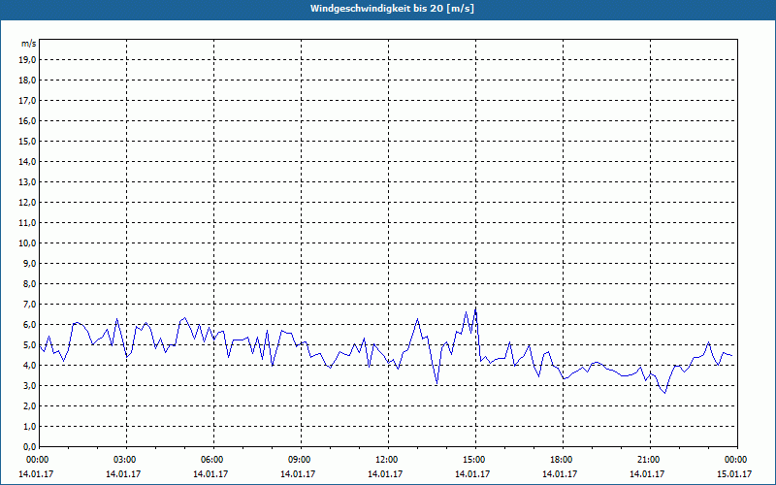Click the '0,0' y-axis label
The width and height of the screenshot is (776, 485).
(x=29, y=446)
